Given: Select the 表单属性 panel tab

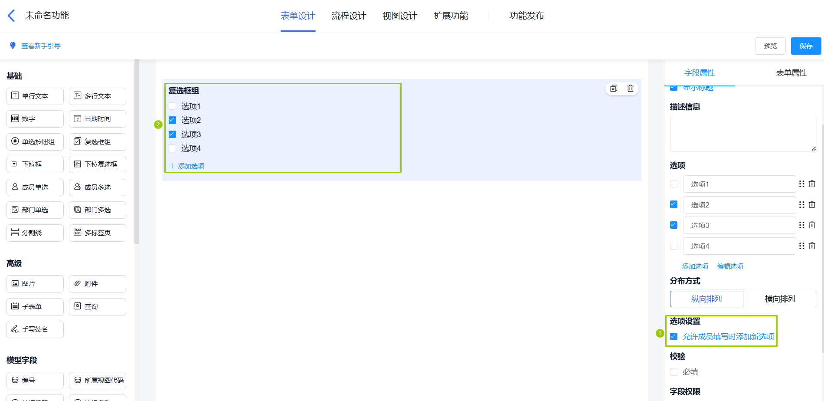Looking at the screenshot, I should 791,73.
